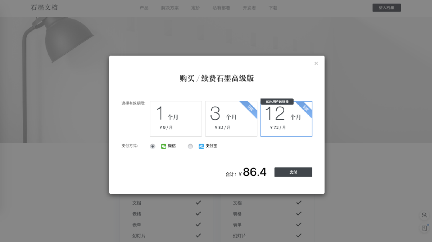The height and width of the screenshot is (242, 432).
Task: Select the 12 个月 plan card
Action: click(286, 119)
